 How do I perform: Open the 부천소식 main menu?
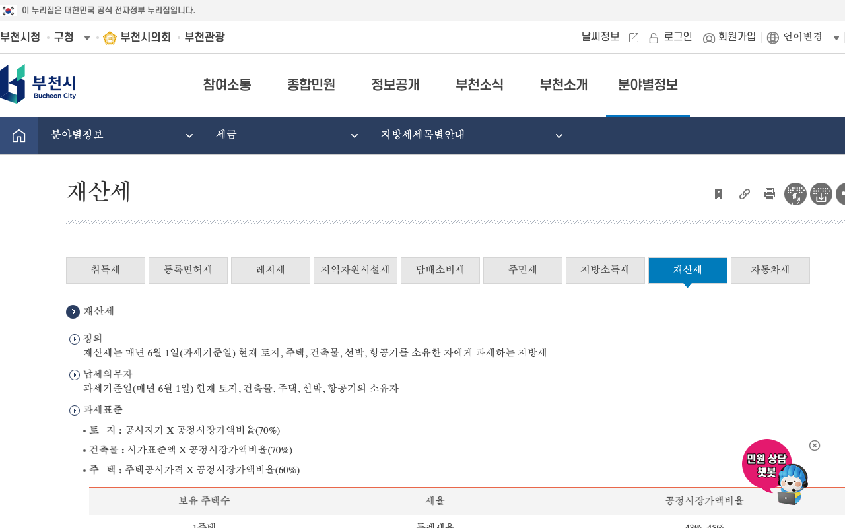pos(479,84)
